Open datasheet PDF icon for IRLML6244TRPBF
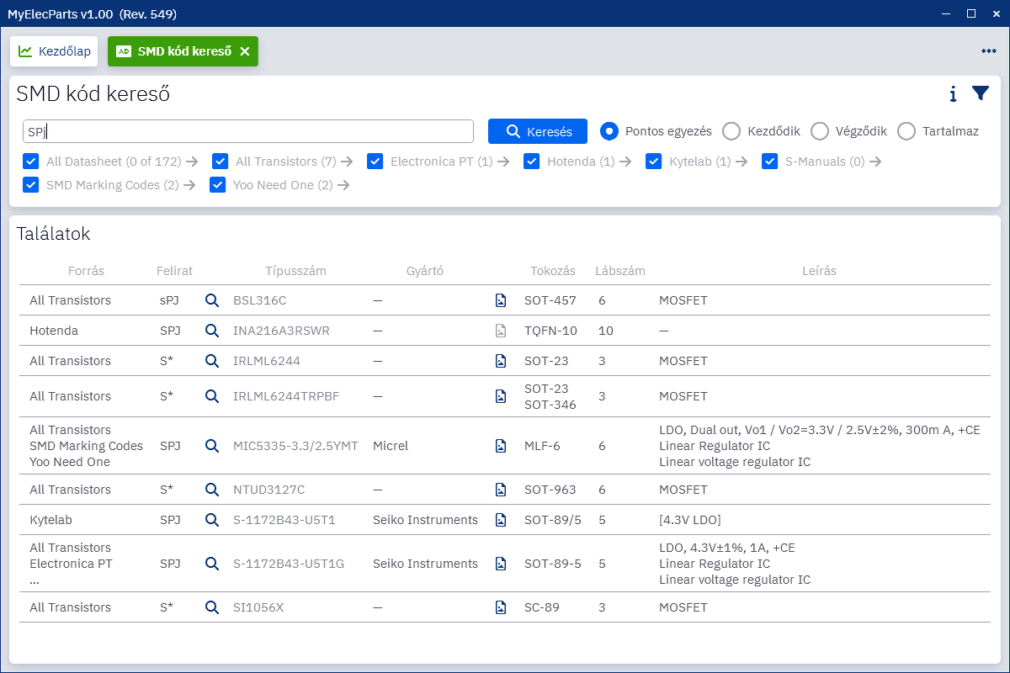This screenshot has height=673, width=1010. pyautogui.click(x=501, y=396)
